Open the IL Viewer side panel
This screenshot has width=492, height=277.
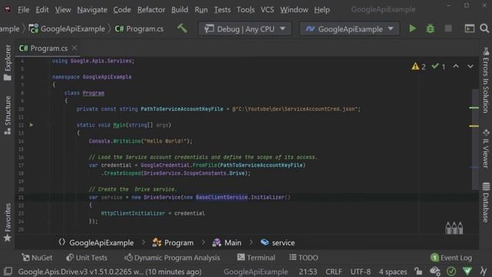tap(486, 149)
